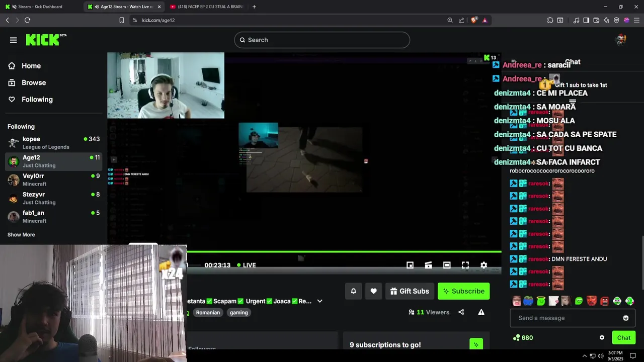Close the Age12 Stream tab

click(159, 7)
